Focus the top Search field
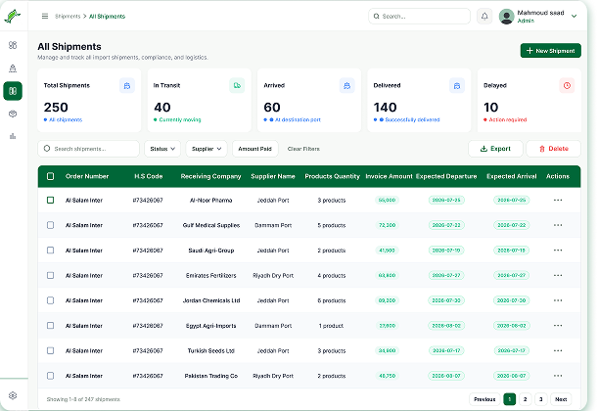 coord(419,17)
